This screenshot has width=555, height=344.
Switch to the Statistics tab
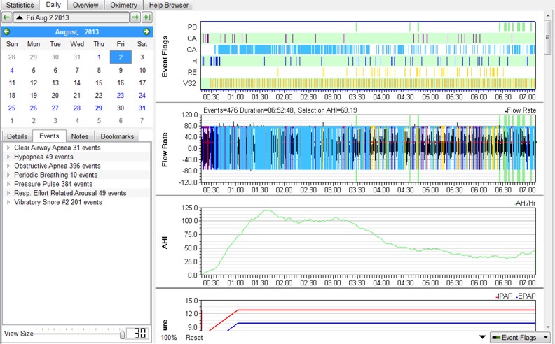pos(19,5)
